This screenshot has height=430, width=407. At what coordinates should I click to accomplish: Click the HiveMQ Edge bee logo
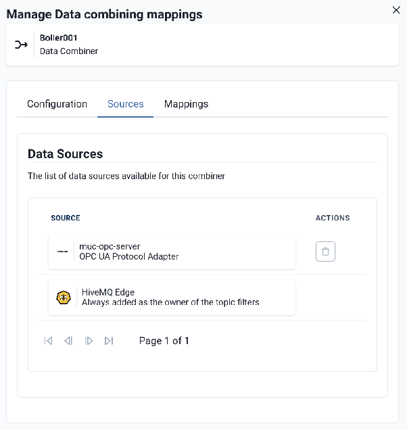[63, 297]
